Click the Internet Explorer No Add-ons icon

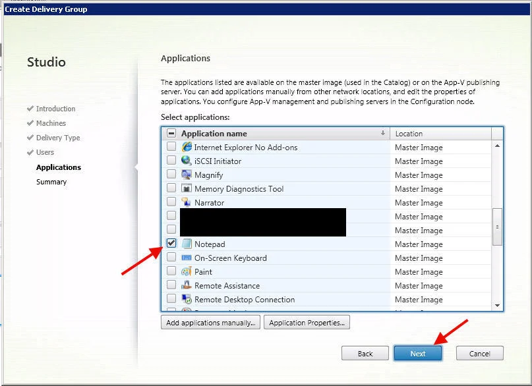[187, 147]
